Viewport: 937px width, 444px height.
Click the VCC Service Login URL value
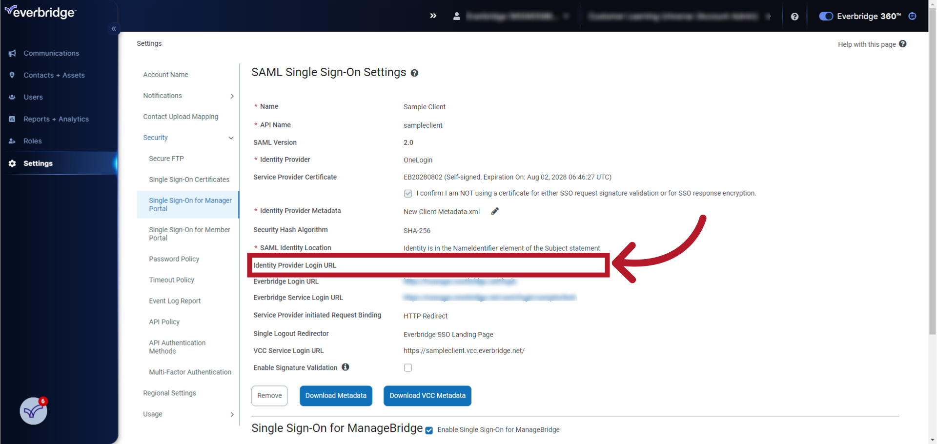(464, 351)
